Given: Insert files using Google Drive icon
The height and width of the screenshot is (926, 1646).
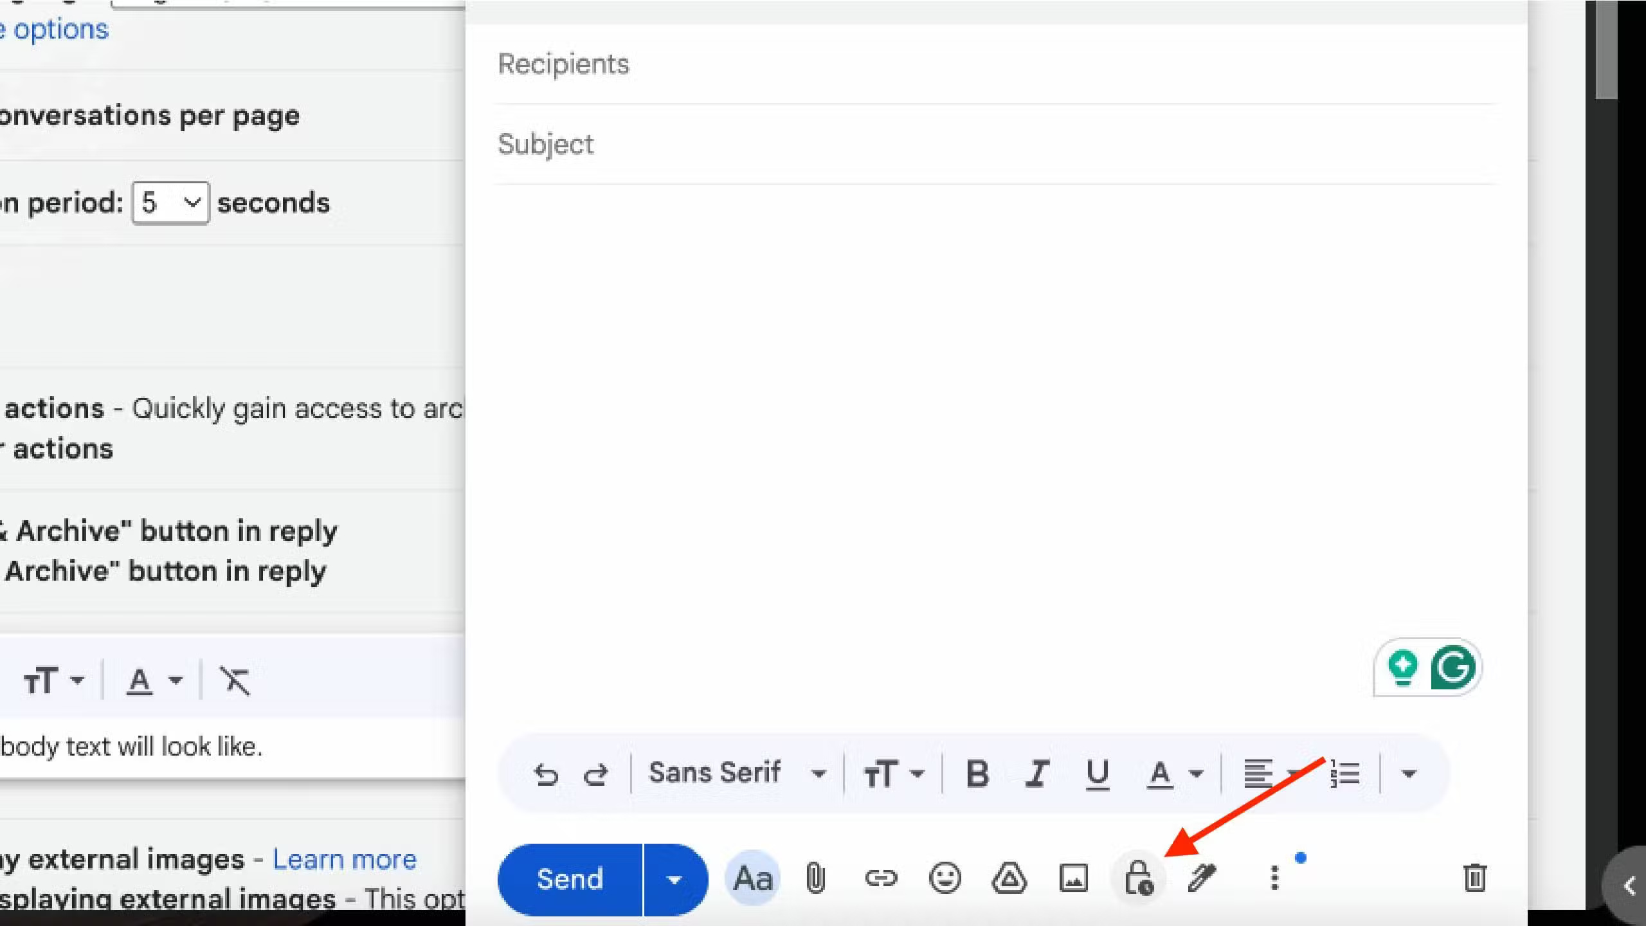Looking at the screenshot, I should (x=1009, y=878).
